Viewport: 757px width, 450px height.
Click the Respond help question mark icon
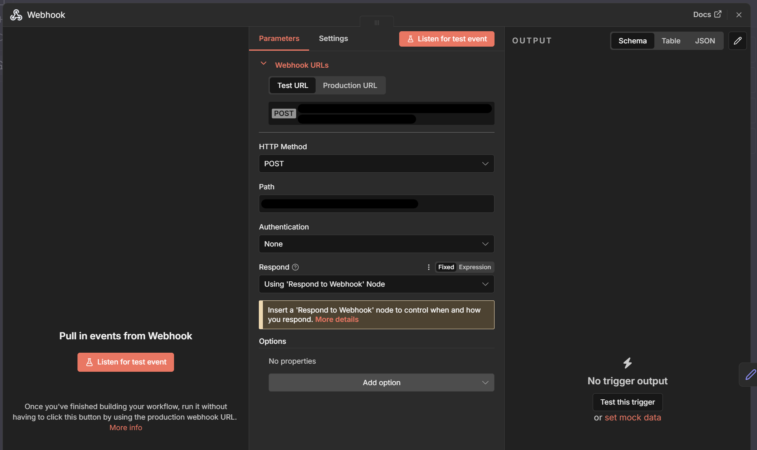pyautogui.click(x=295, y=267)
